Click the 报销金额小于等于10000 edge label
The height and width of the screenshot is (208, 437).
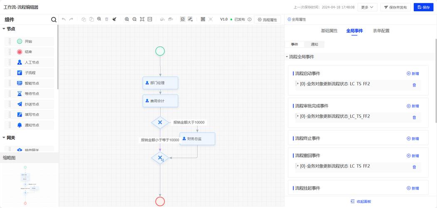(x=160, y=140)
